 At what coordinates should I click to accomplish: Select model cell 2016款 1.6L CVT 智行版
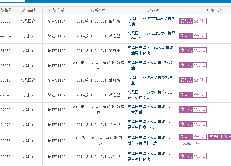click(98, 21)
